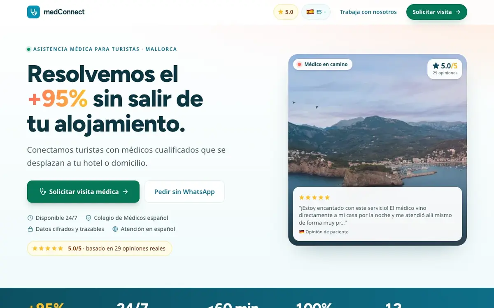Click the patient review text card
Viewport: 494px width, 308px height.
point(377,214)
